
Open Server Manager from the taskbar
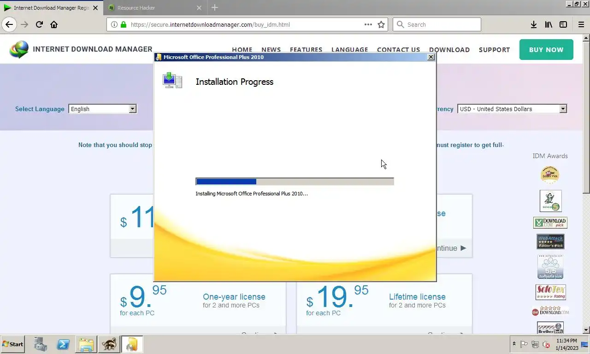[x=40, y=344]
